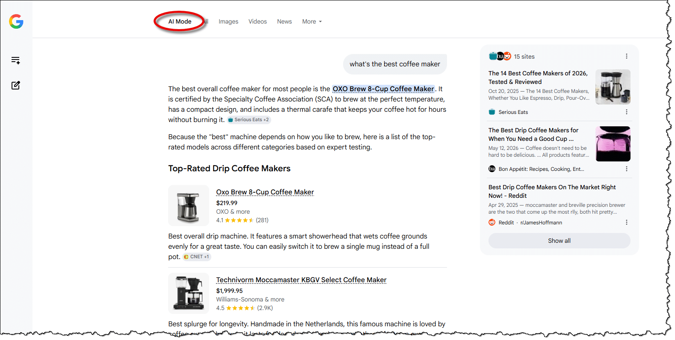Click the $1,999.95 price
The image size is (675, 340).
[229, 291]
